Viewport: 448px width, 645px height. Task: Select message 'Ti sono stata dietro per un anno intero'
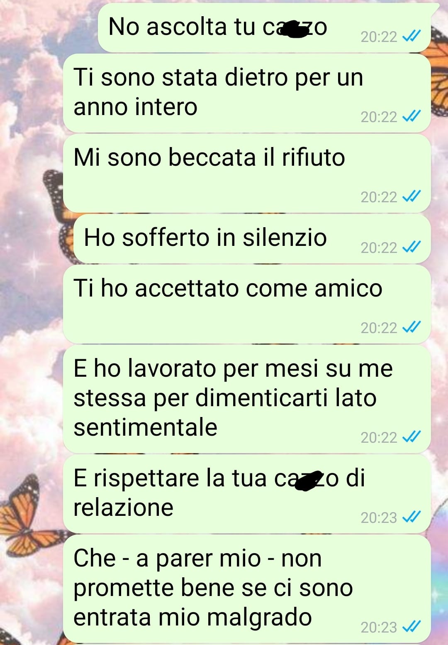point(247,93)
